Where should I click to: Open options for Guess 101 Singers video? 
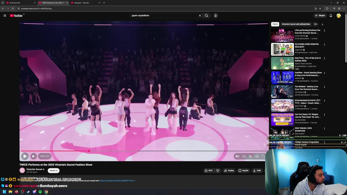324,115
